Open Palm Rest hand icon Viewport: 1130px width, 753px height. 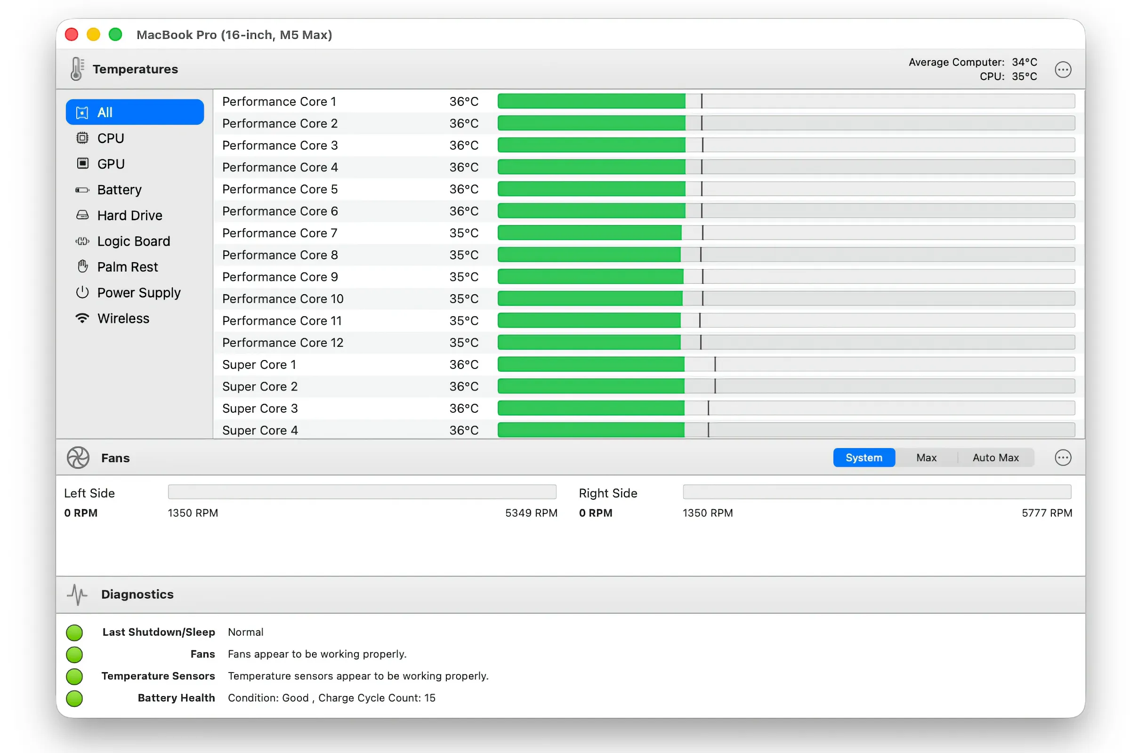click(x=83, y=266)
